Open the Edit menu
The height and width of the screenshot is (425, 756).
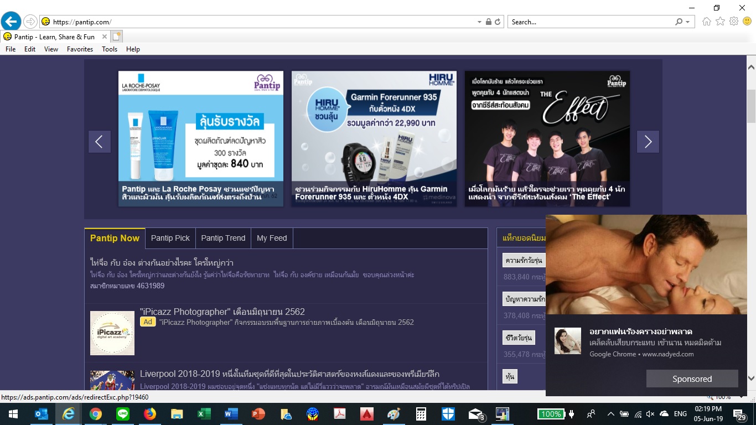30,49
